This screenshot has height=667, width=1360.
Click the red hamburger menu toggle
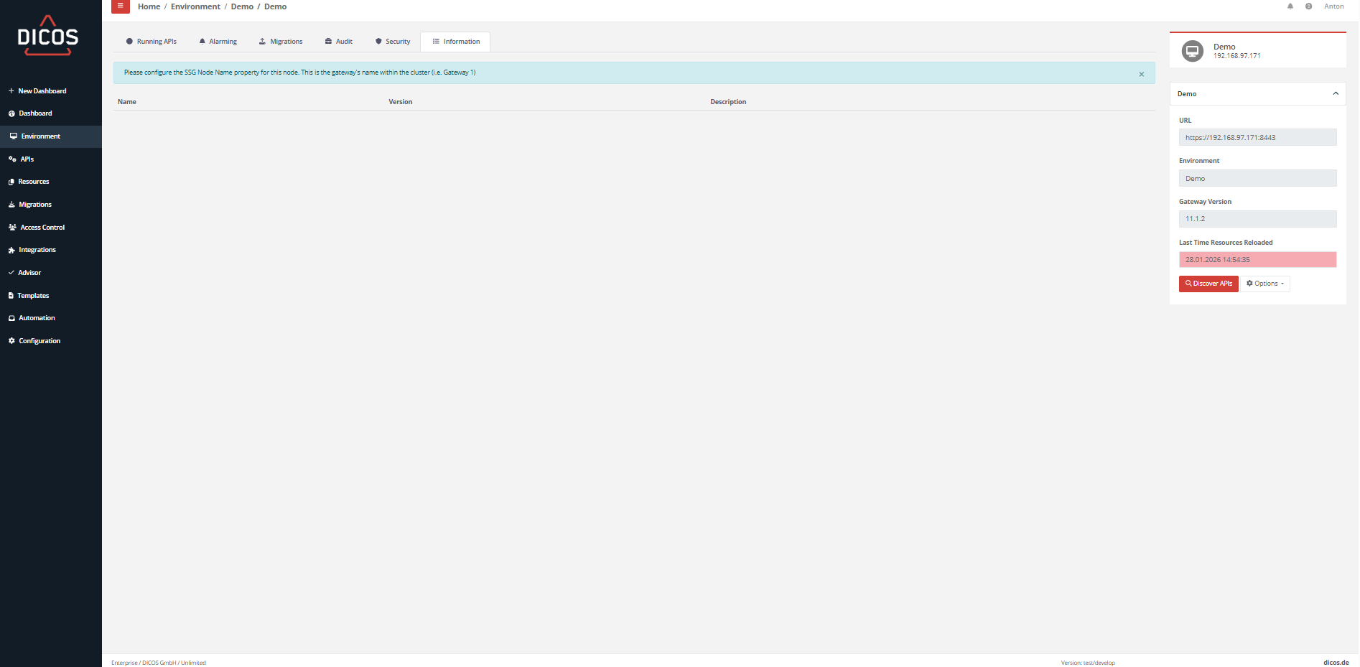pyautogui.click(x=120, y=6)
